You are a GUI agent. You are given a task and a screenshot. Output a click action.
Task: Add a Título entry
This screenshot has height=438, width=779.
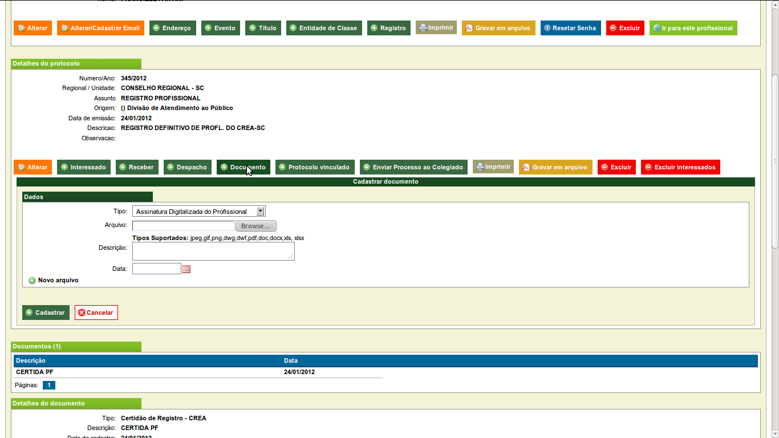click(x=263, y=28)
